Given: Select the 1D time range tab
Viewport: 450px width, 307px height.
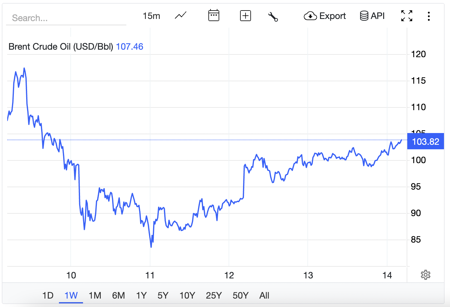Looking at the screenshot, I should (48, 295).
